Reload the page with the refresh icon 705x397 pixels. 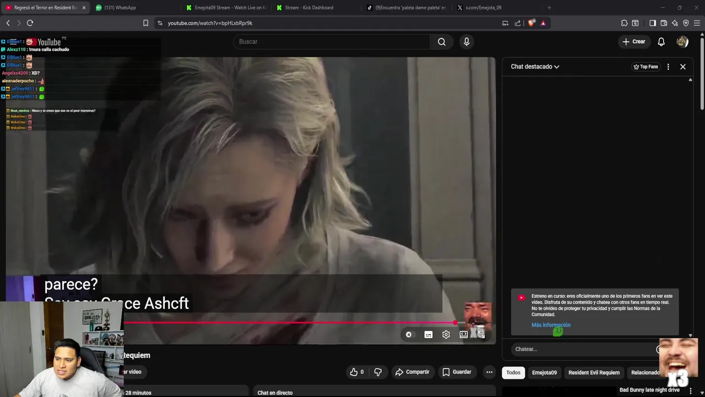30,23
